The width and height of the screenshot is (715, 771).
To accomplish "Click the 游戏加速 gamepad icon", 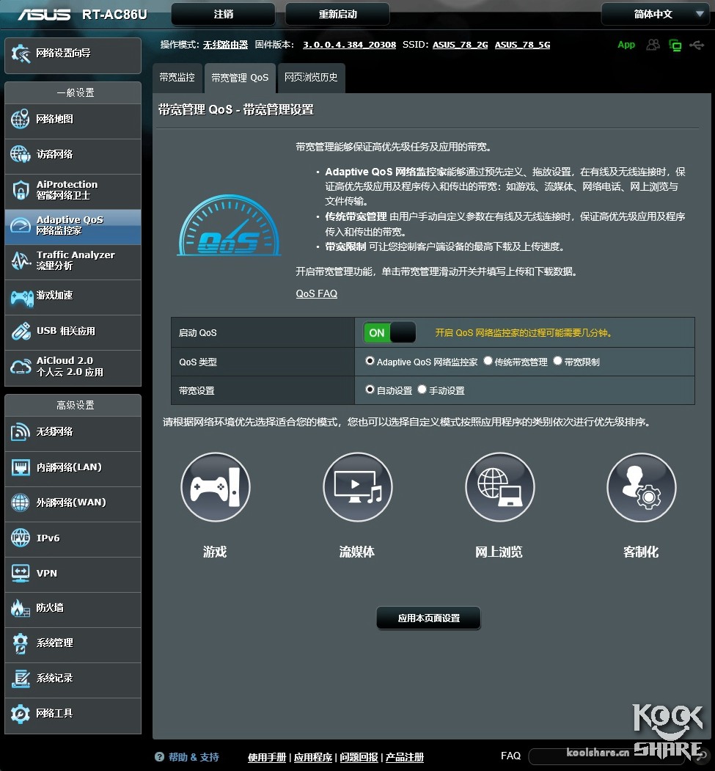I will pyautogui.click(x=22, y=297).
